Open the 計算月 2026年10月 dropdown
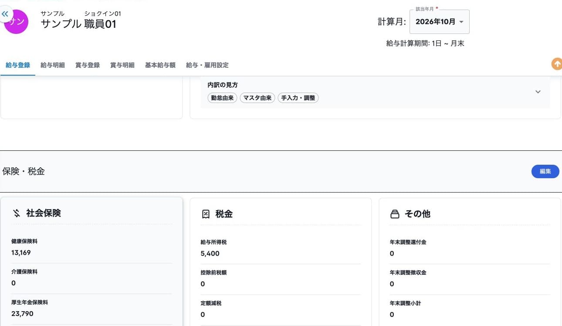This screenshot has width=562, height=326. tap(440, 22)
